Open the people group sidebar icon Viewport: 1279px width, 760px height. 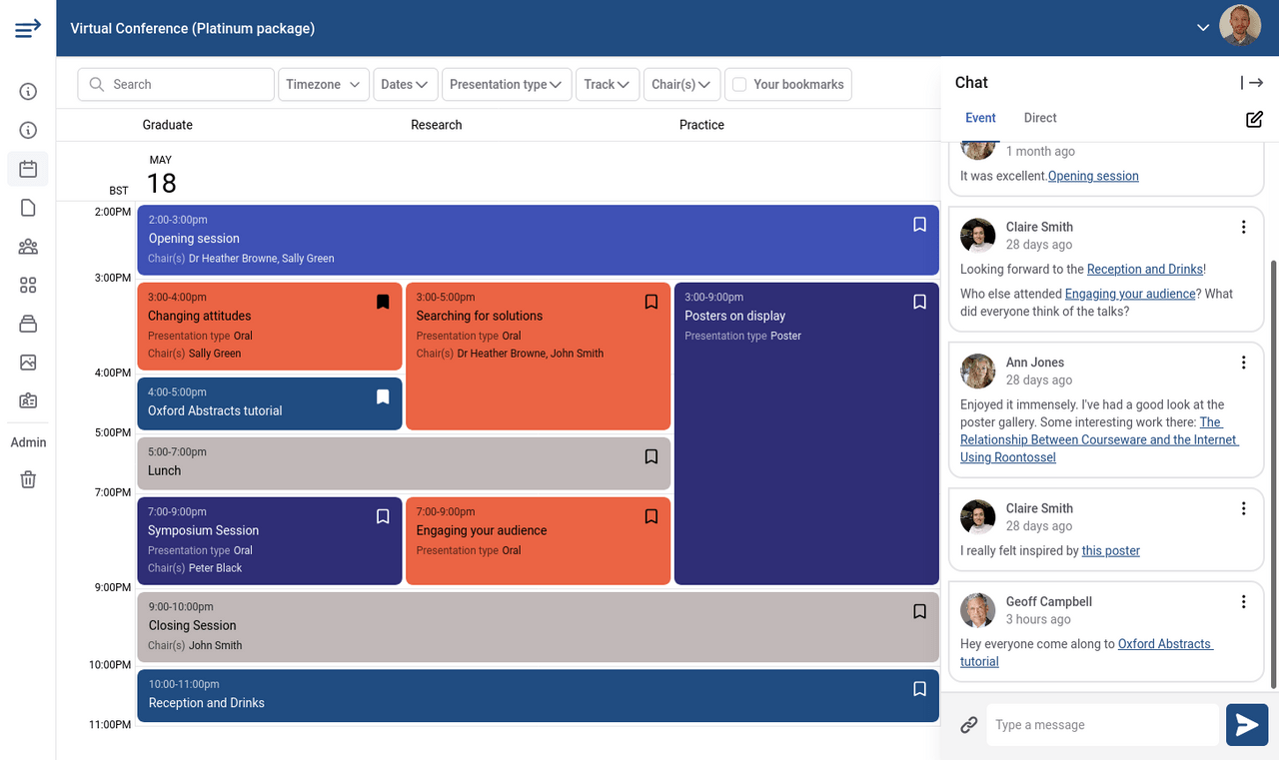(28, 247)
